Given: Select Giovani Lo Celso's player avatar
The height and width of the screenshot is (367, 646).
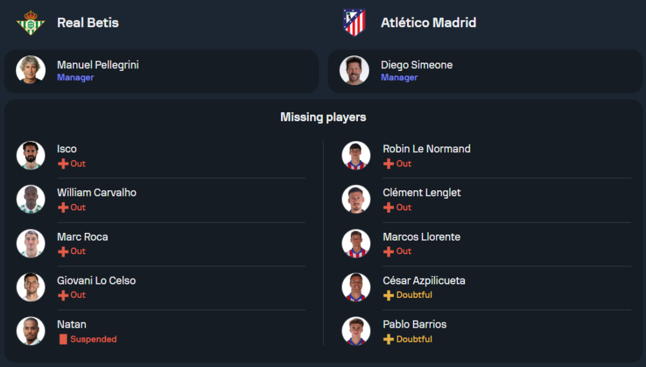Looking at the screenshot, I should click(30, 287).
